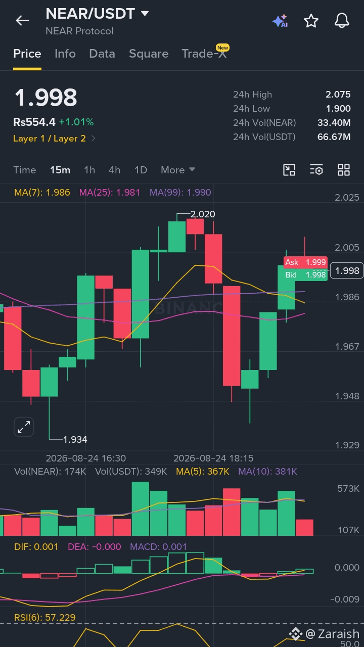Tap the +1.01% change value
Image resolution: width=364 pixels, height=647 pixels.
click(x=76, y=122)
